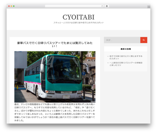Viewport: 157px width, 133px height.
Task: Click the 最新の投稿 widget heading
Action: click(x=126, y=49)
